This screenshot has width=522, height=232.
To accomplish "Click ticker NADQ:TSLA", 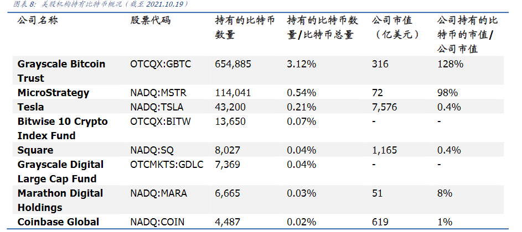I will click(157, 107).
